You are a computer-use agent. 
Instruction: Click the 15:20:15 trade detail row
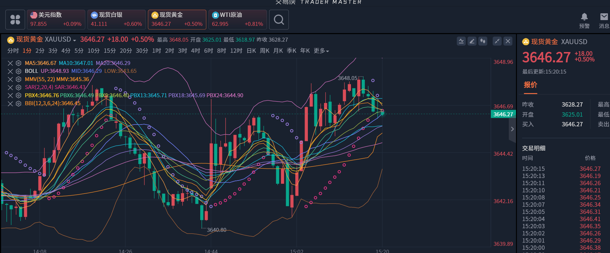[562, 169]
